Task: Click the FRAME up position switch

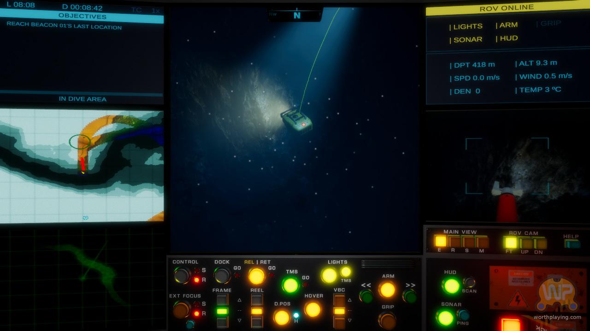Action: point(222,300)
